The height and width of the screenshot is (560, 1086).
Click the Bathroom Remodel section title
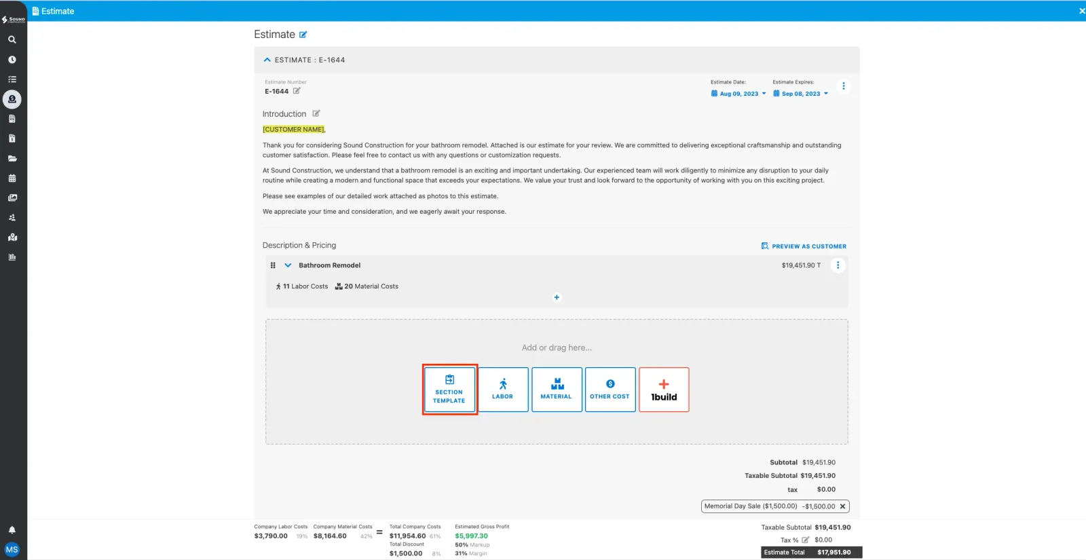click(x=330, y=265)
